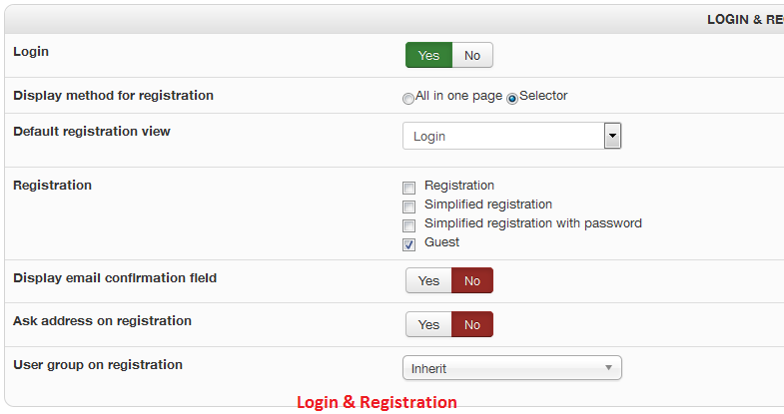Expand User group on registration dropdown
This screenshot has height=414, width=784.
tap(511, 368)
